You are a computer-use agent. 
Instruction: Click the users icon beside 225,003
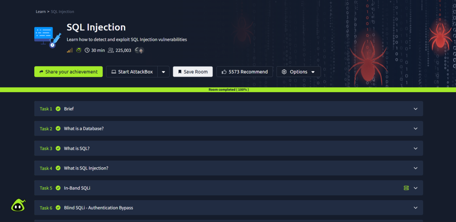[x=111, y=51]
